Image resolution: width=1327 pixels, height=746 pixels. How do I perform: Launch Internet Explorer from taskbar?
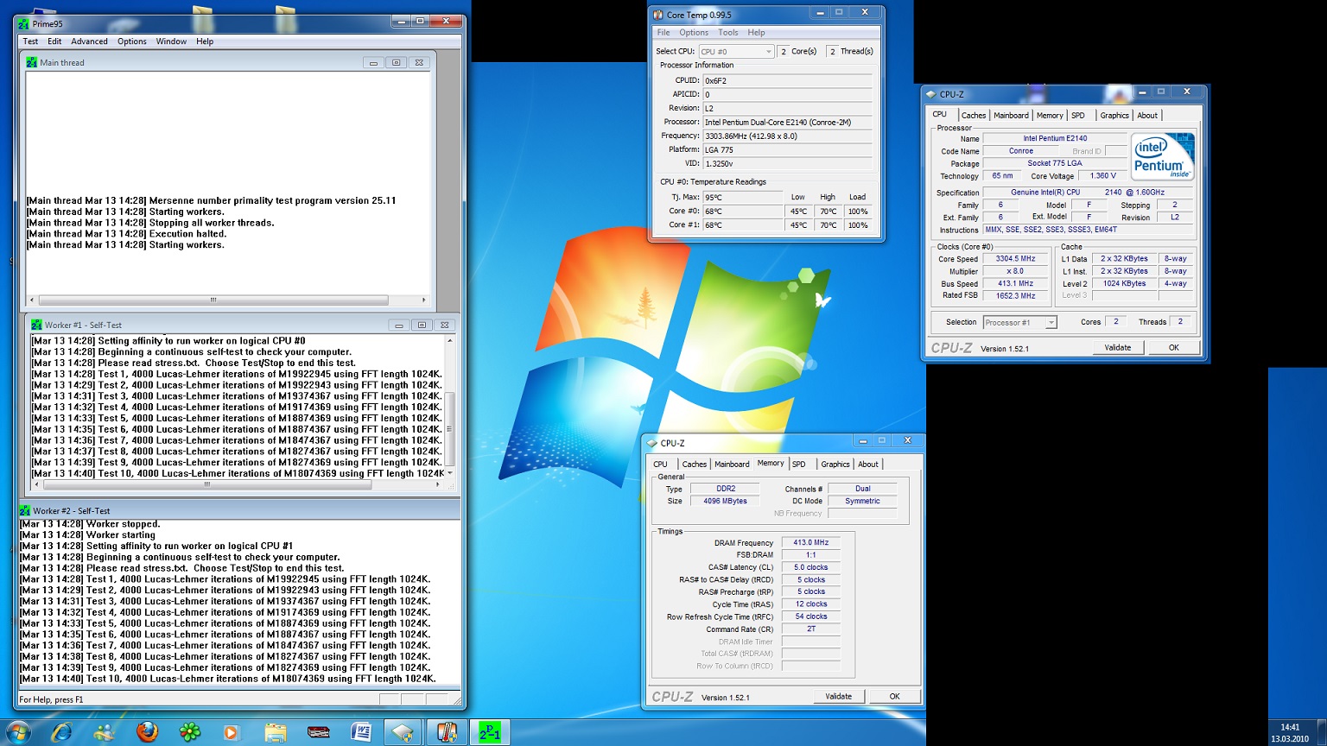61,732
